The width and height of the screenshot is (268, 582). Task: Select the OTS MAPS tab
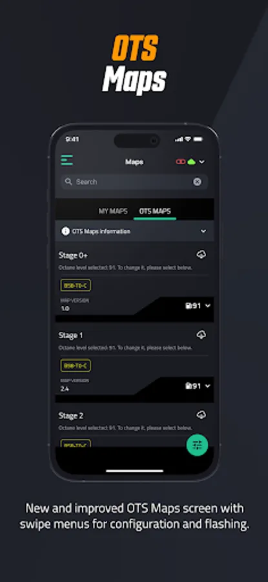coord(155,211)
